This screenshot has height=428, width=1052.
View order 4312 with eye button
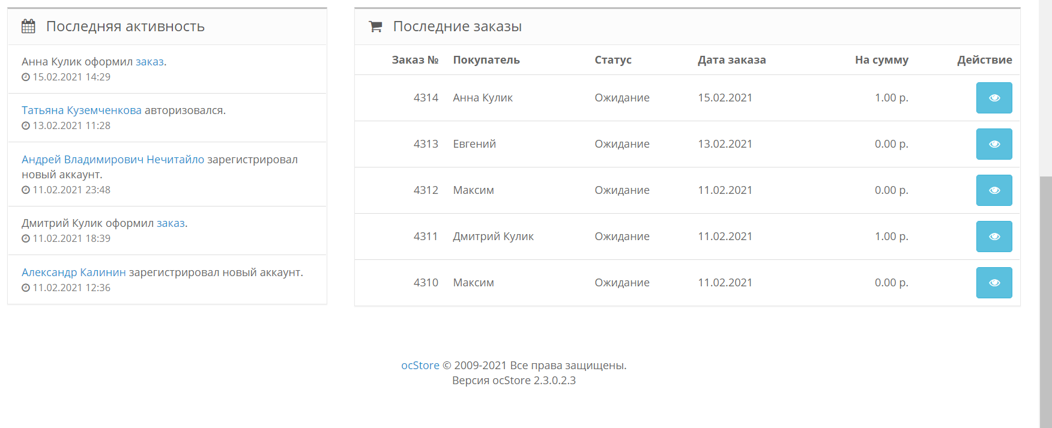(x=994, y=190)
